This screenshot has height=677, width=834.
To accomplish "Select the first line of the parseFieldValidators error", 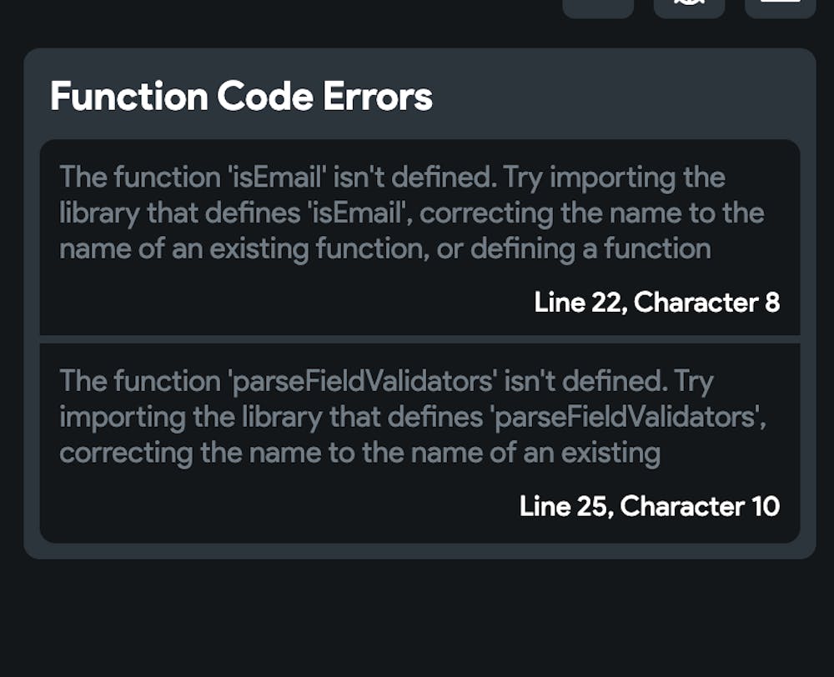I will [x=386, y=381].
